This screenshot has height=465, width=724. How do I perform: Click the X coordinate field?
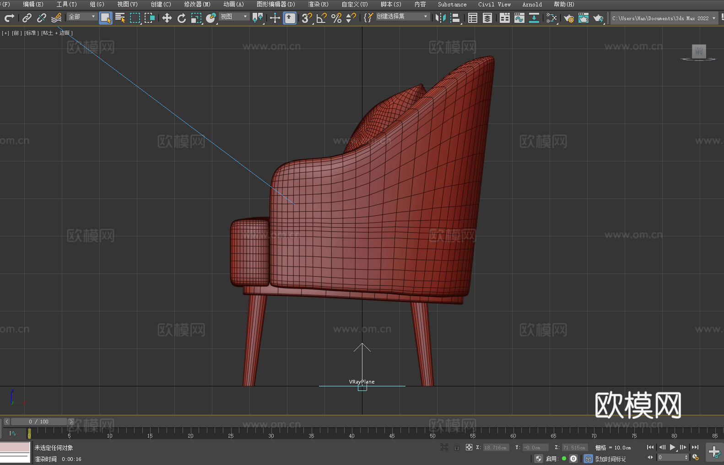(496, 448)
